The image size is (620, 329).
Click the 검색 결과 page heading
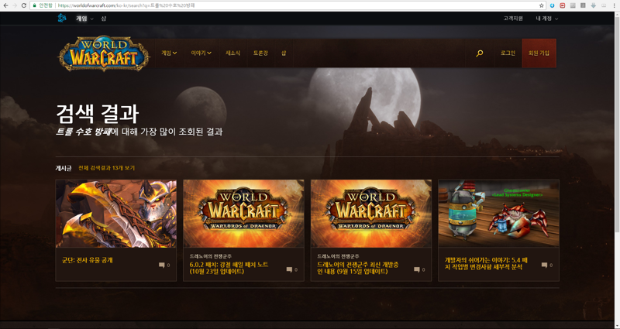pyautogui.click(x=98, y=114)
